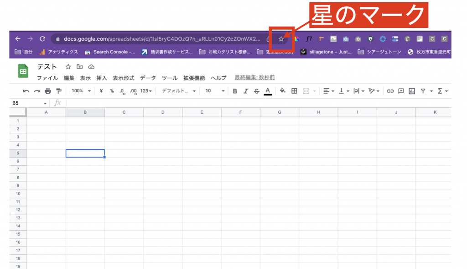Click the address bar URL

(162, 39)
